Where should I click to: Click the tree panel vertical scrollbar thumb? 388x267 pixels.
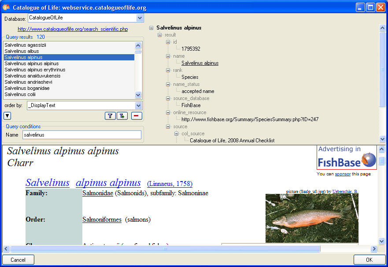pos(382,69)
